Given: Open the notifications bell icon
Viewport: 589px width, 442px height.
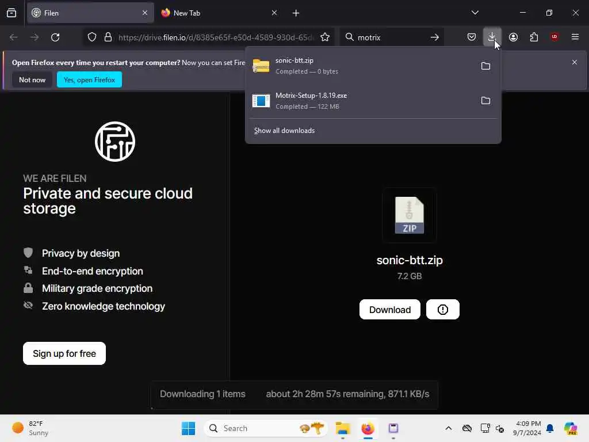Looking at the screenshot, I should [550, 428].
